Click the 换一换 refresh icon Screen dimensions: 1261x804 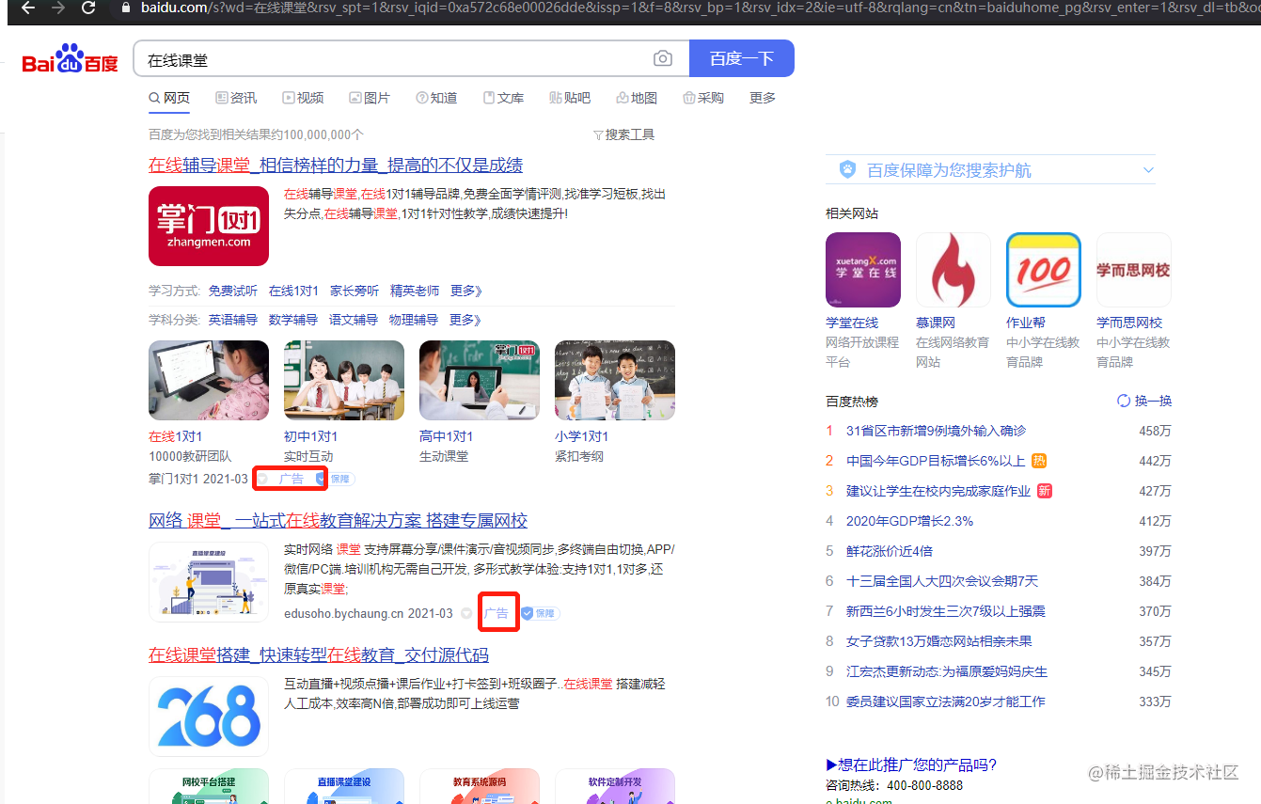click(1123, 402)
